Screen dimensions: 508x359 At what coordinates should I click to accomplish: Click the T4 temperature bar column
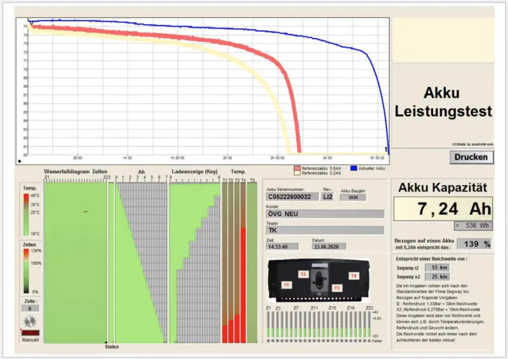coord(243,263)
